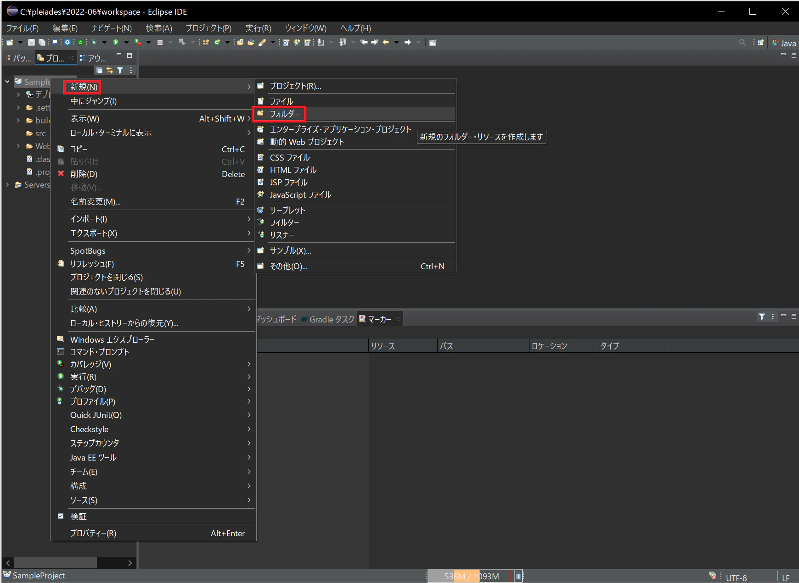Click the Save toolbar icon
The image size is (799, 583).
pyautogui.click(x=31, y=42)
